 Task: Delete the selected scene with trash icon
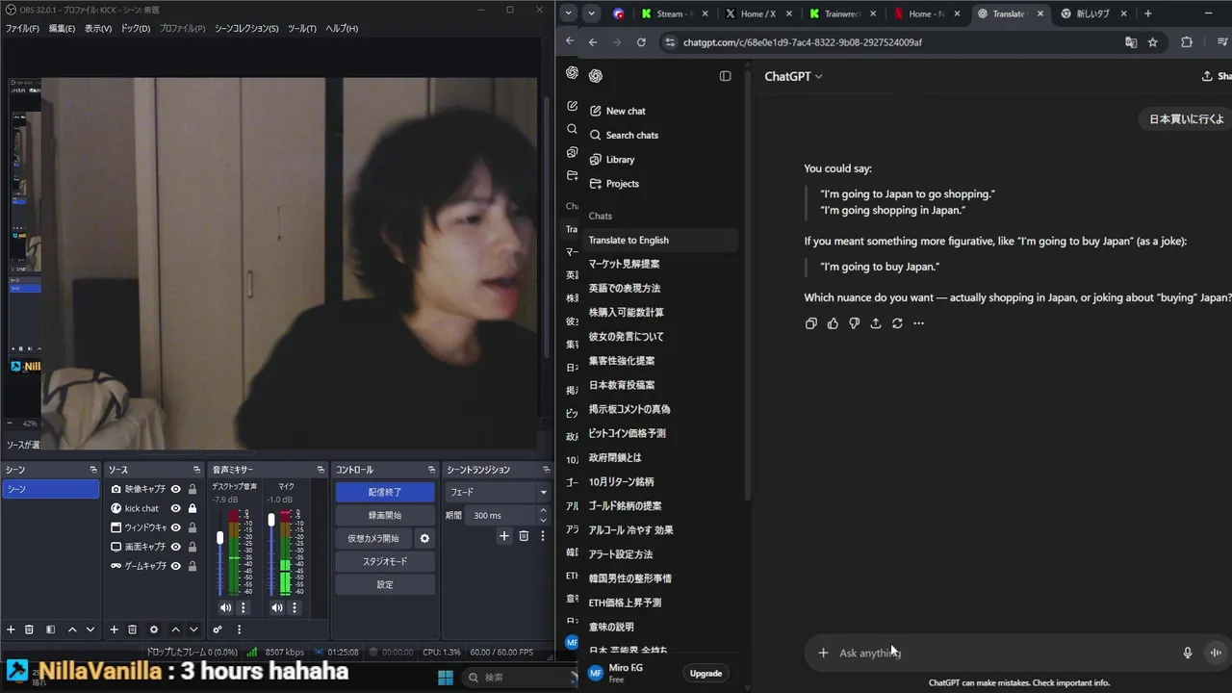coord(29,629)
